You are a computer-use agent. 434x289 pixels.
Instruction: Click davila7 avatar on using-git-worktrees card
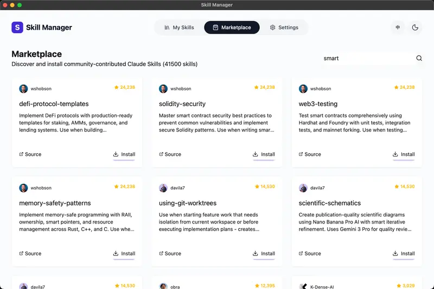coord(163,188)
